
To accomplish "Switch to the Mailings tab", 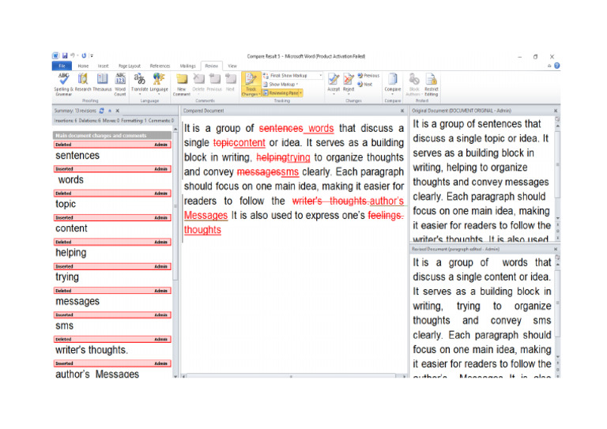I will [188, 66].
